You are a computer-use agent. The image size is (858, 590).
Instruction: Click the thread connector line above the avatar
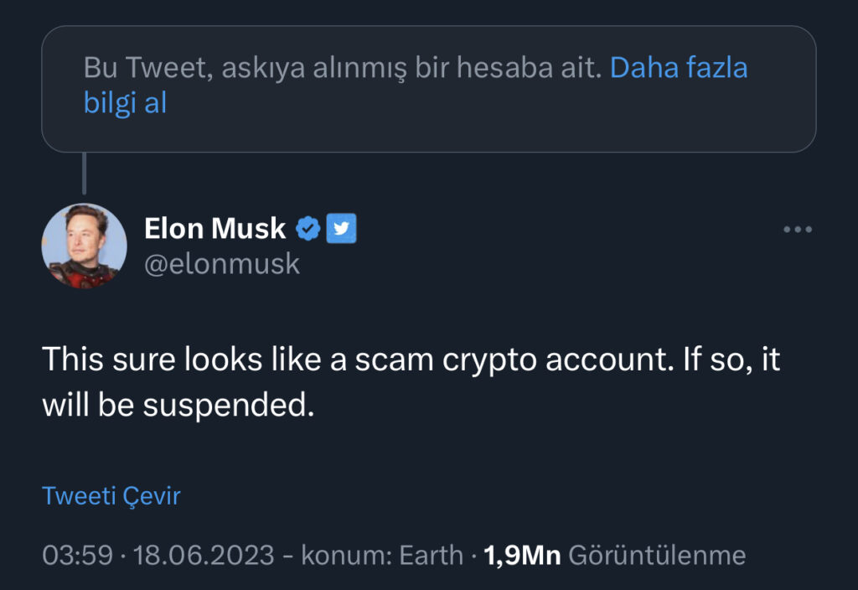[84, 174]
